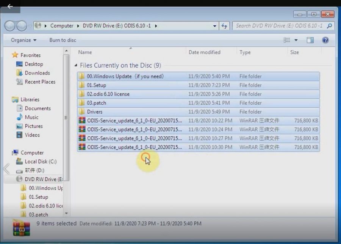Viewport: 341px width, 244px height.
Task: Choose Burn to disc
Action: pos(63,40)
